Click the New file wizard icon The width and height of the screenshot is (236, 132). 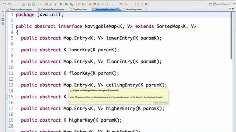click(4, 4)
